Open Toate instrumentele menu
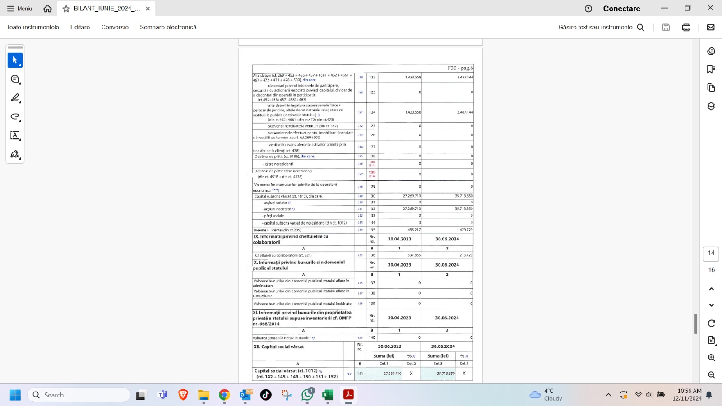Screen dimensions: 722x406 pos(33,28)
